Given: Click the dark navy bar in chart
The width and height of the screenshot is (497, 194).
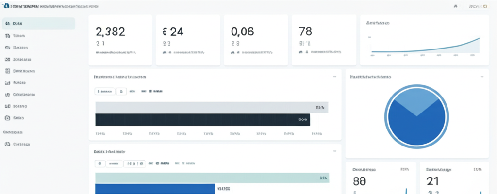Looking at the screenshot, I should 202,120.
